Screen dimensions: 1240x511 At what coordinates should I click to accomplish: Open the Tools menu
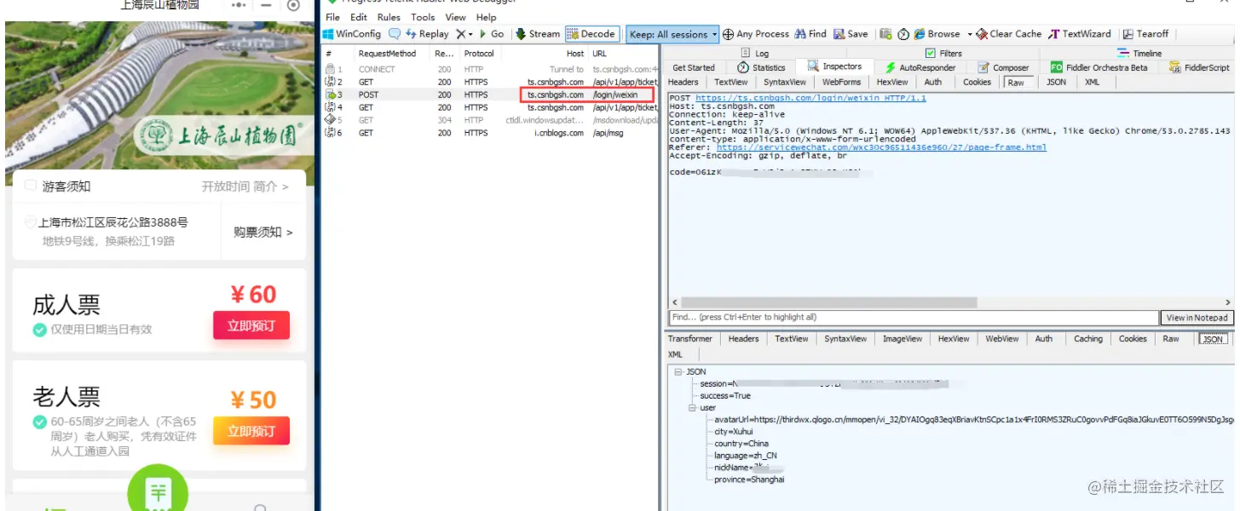423,17
